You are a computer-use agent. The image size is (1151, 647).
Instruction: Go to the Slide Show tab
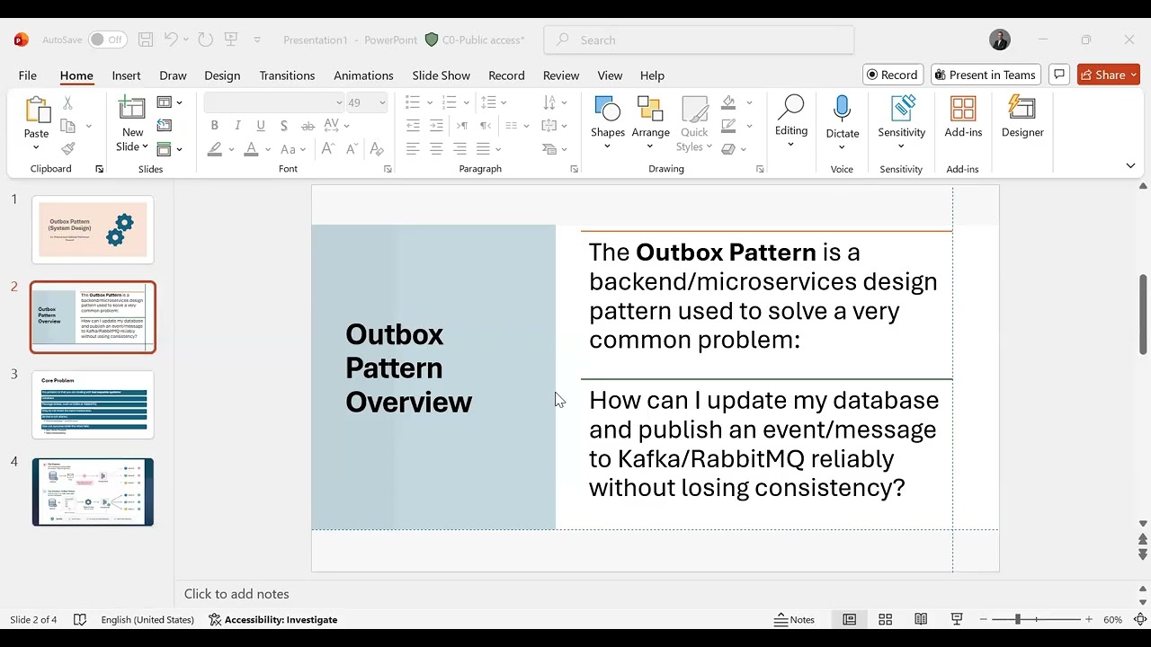pyautogui.click(x=441, y=75)
